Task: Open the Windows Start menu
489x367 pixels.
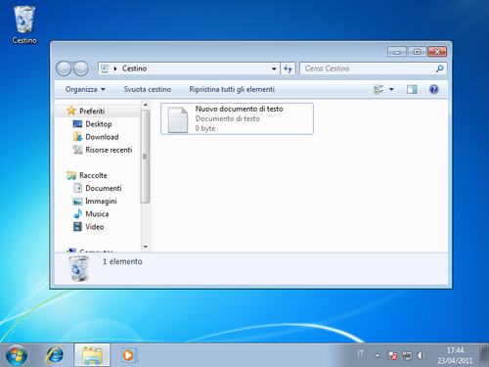Action: pyautogui.click(x=17, y=355)
